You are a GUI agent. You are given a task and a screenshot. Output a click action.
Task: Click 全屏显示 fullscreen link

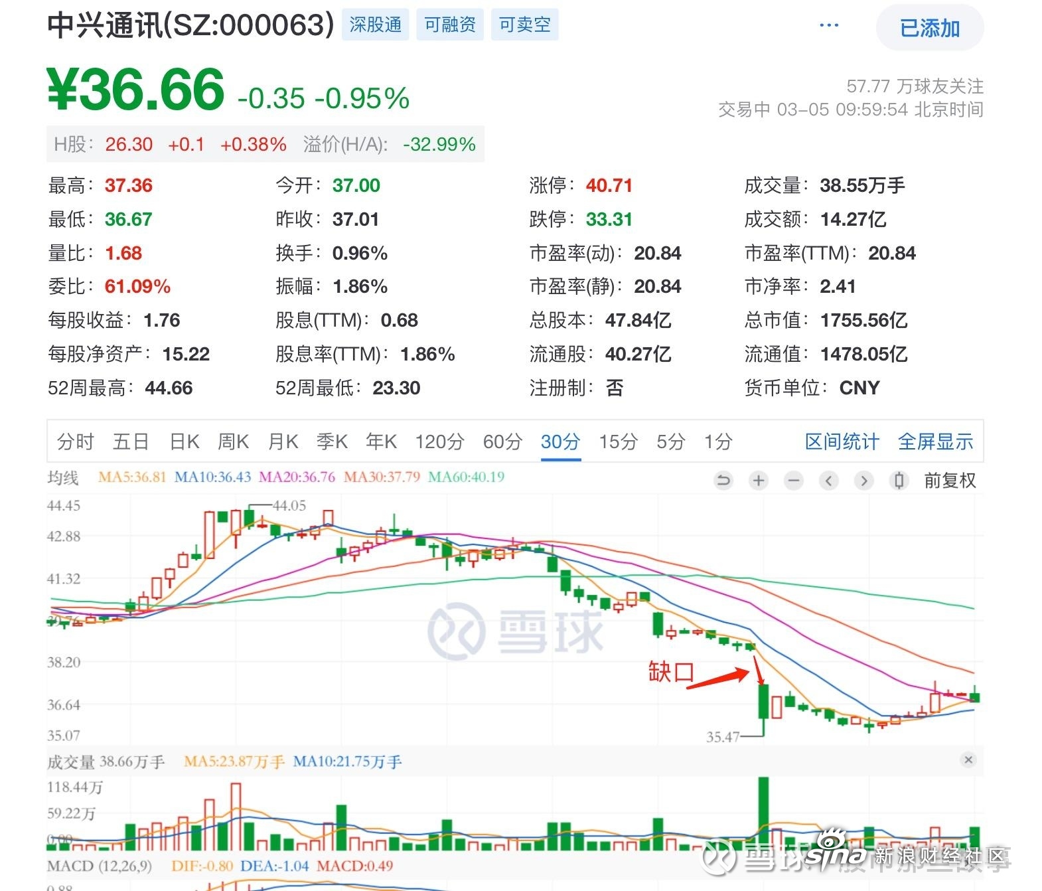point(935,442)
